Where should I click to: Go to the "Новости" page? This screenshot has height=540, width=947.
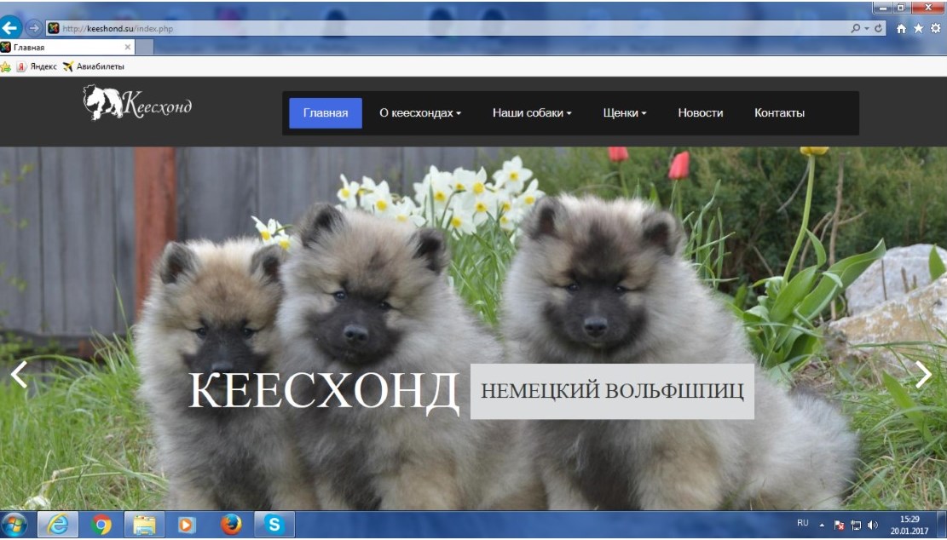[x=700, y=113]
